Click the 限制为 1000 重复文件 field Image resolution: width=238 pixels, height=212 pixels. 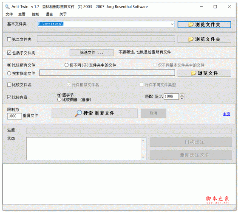click(14, 116)
